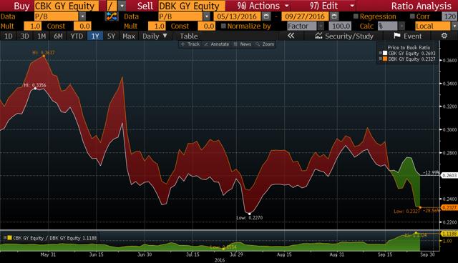Click the 0.2603 last value axis label
The height and width of the screenshot is (263, 458).
point(449,176)
